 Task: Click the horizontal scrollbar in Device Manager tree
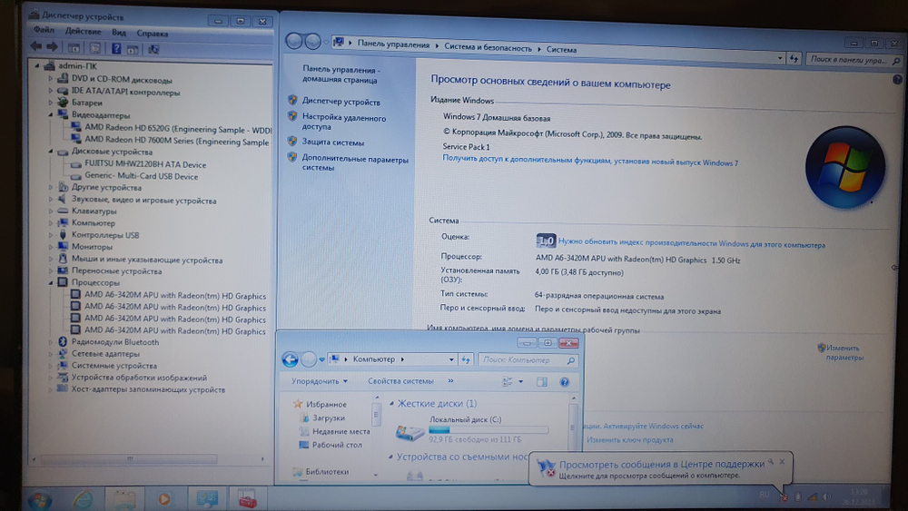click(129, 459)
